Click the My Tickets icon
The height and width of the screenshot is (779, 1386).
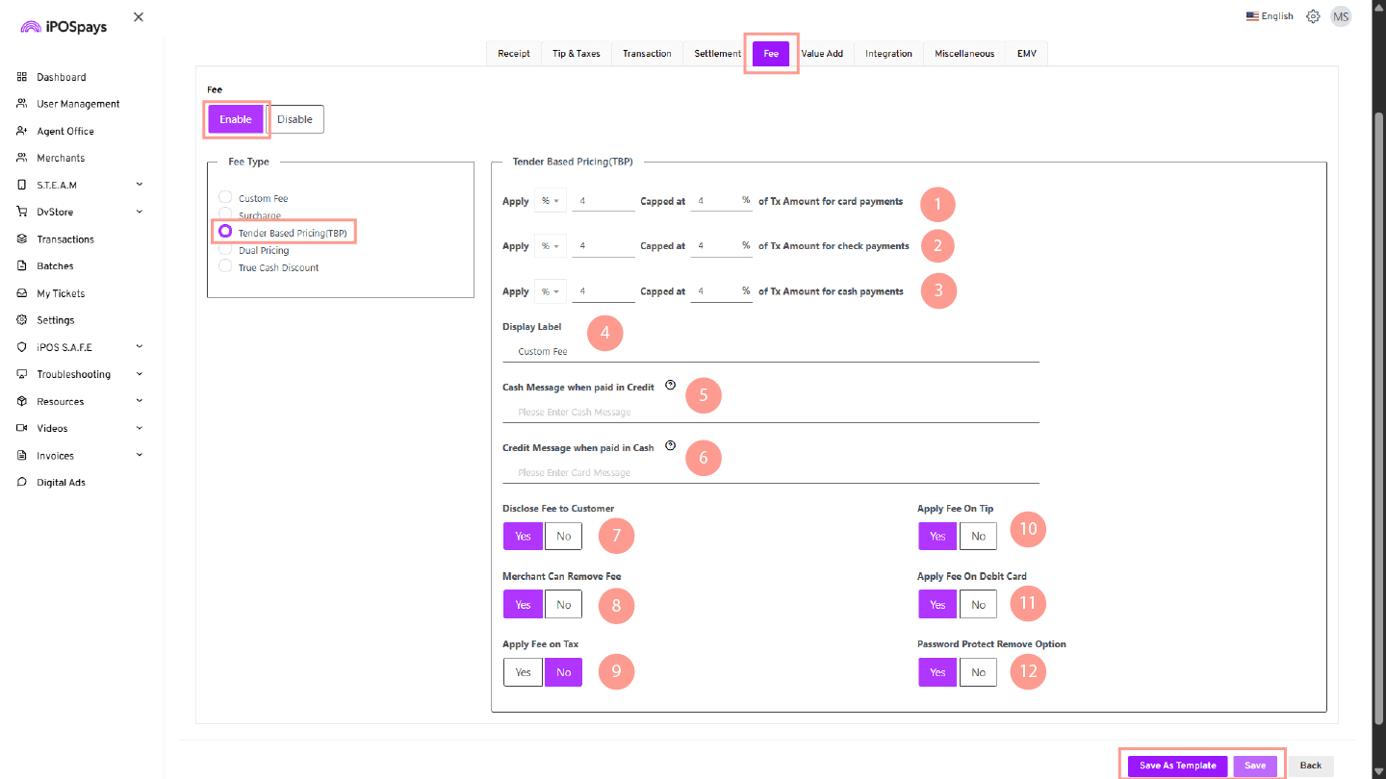[x=22, y=293]
